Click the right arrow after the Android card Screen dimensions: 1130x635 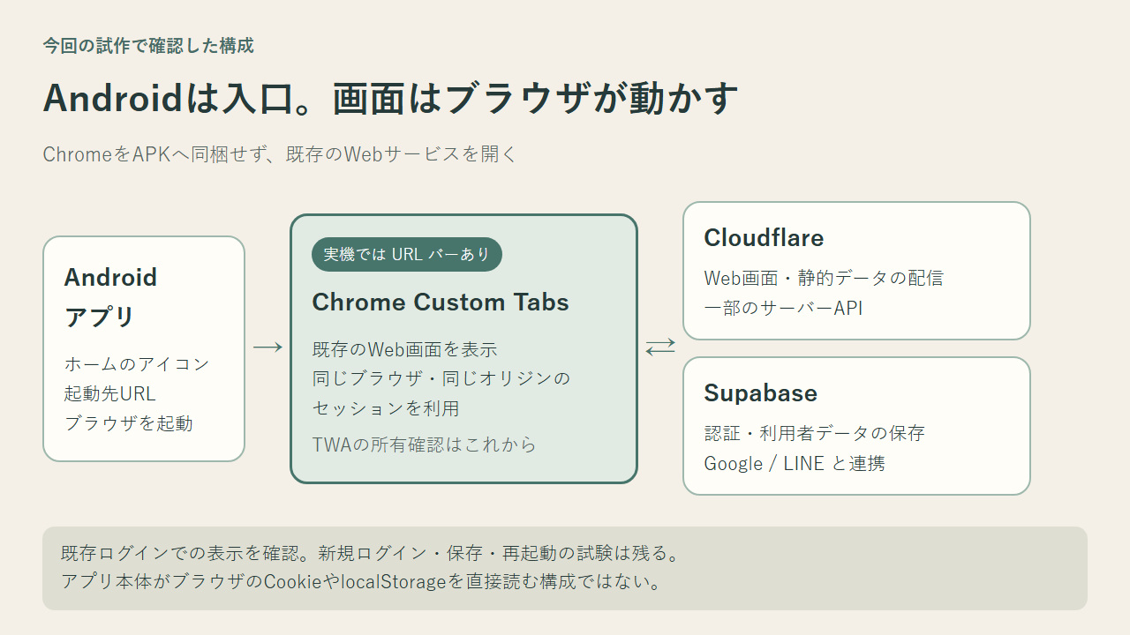[267, 347]
